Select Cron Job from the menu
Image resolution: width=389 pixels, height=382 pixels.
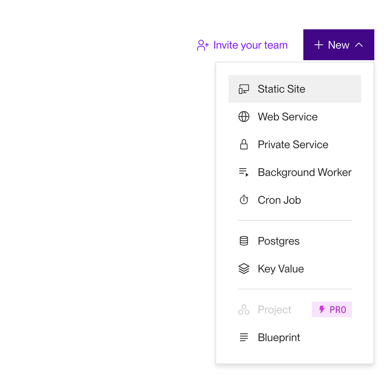pyautogui.click(x=279, y=200)
